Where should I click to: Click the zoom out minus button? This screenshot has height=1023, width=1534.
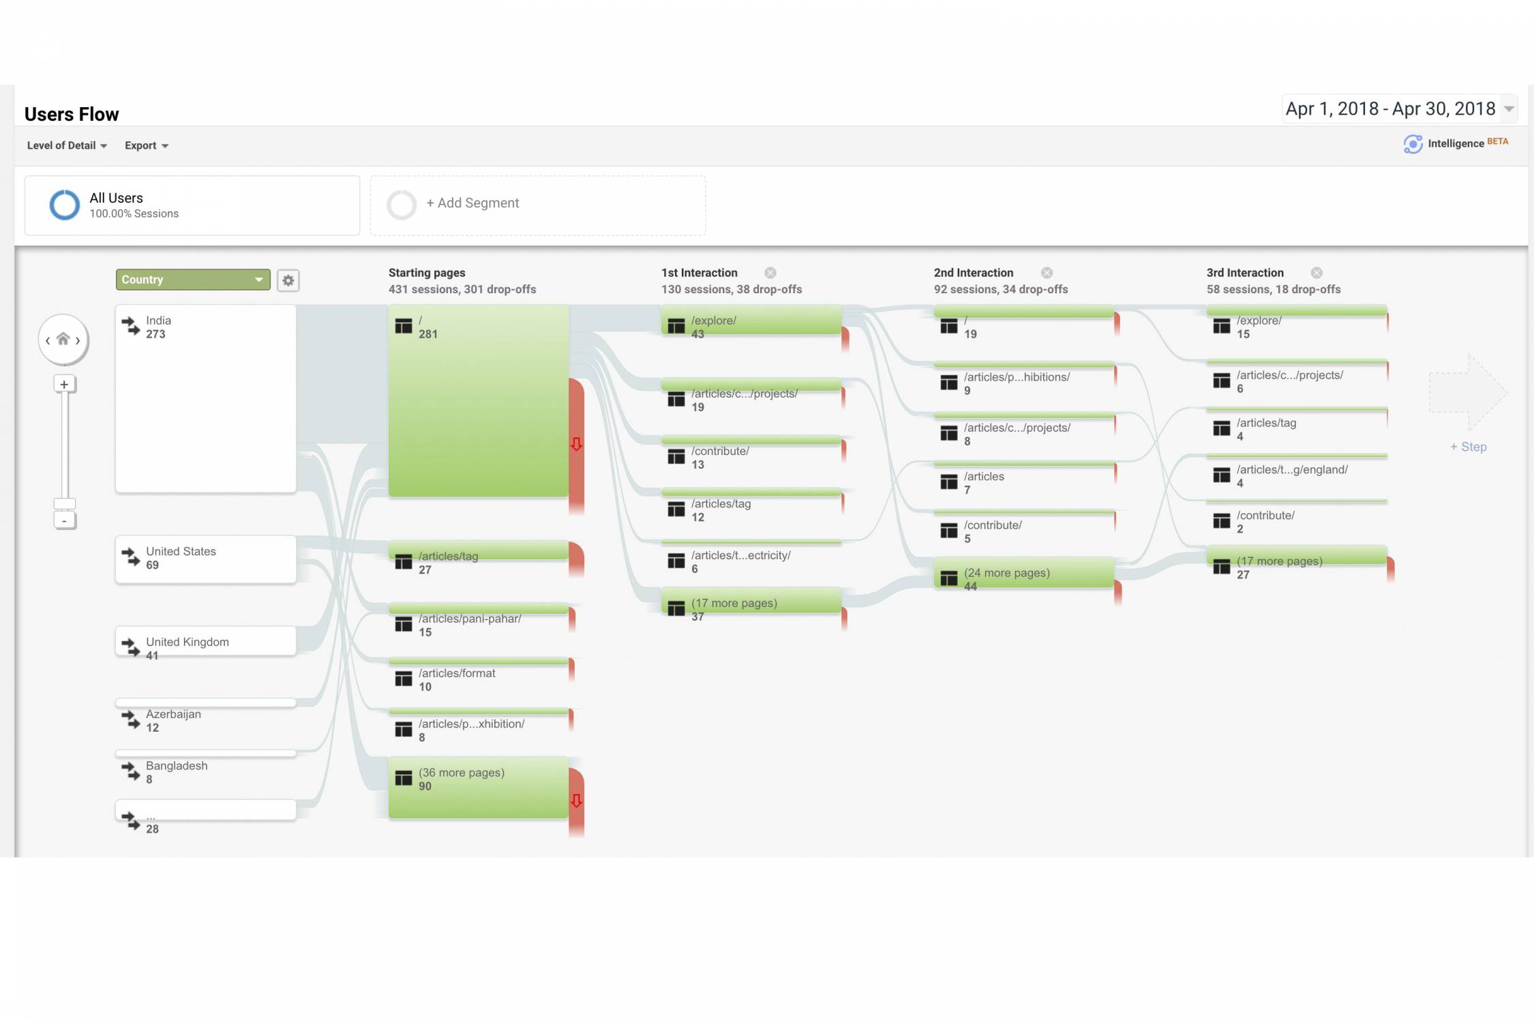[x=64, y=521]
